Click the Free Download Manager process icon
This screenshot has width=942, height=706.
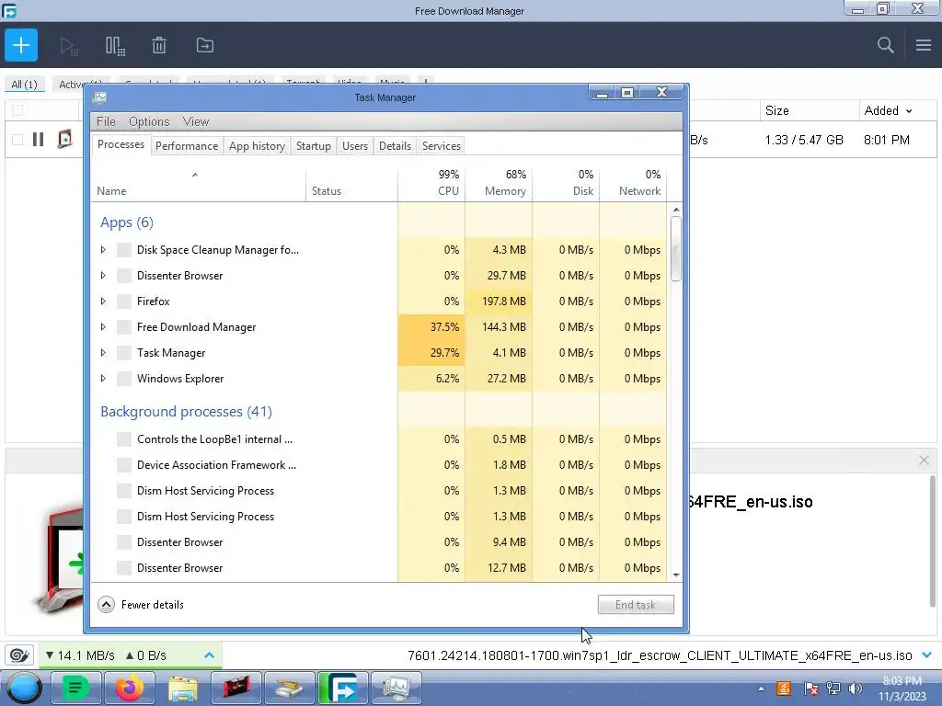(124, 327)
